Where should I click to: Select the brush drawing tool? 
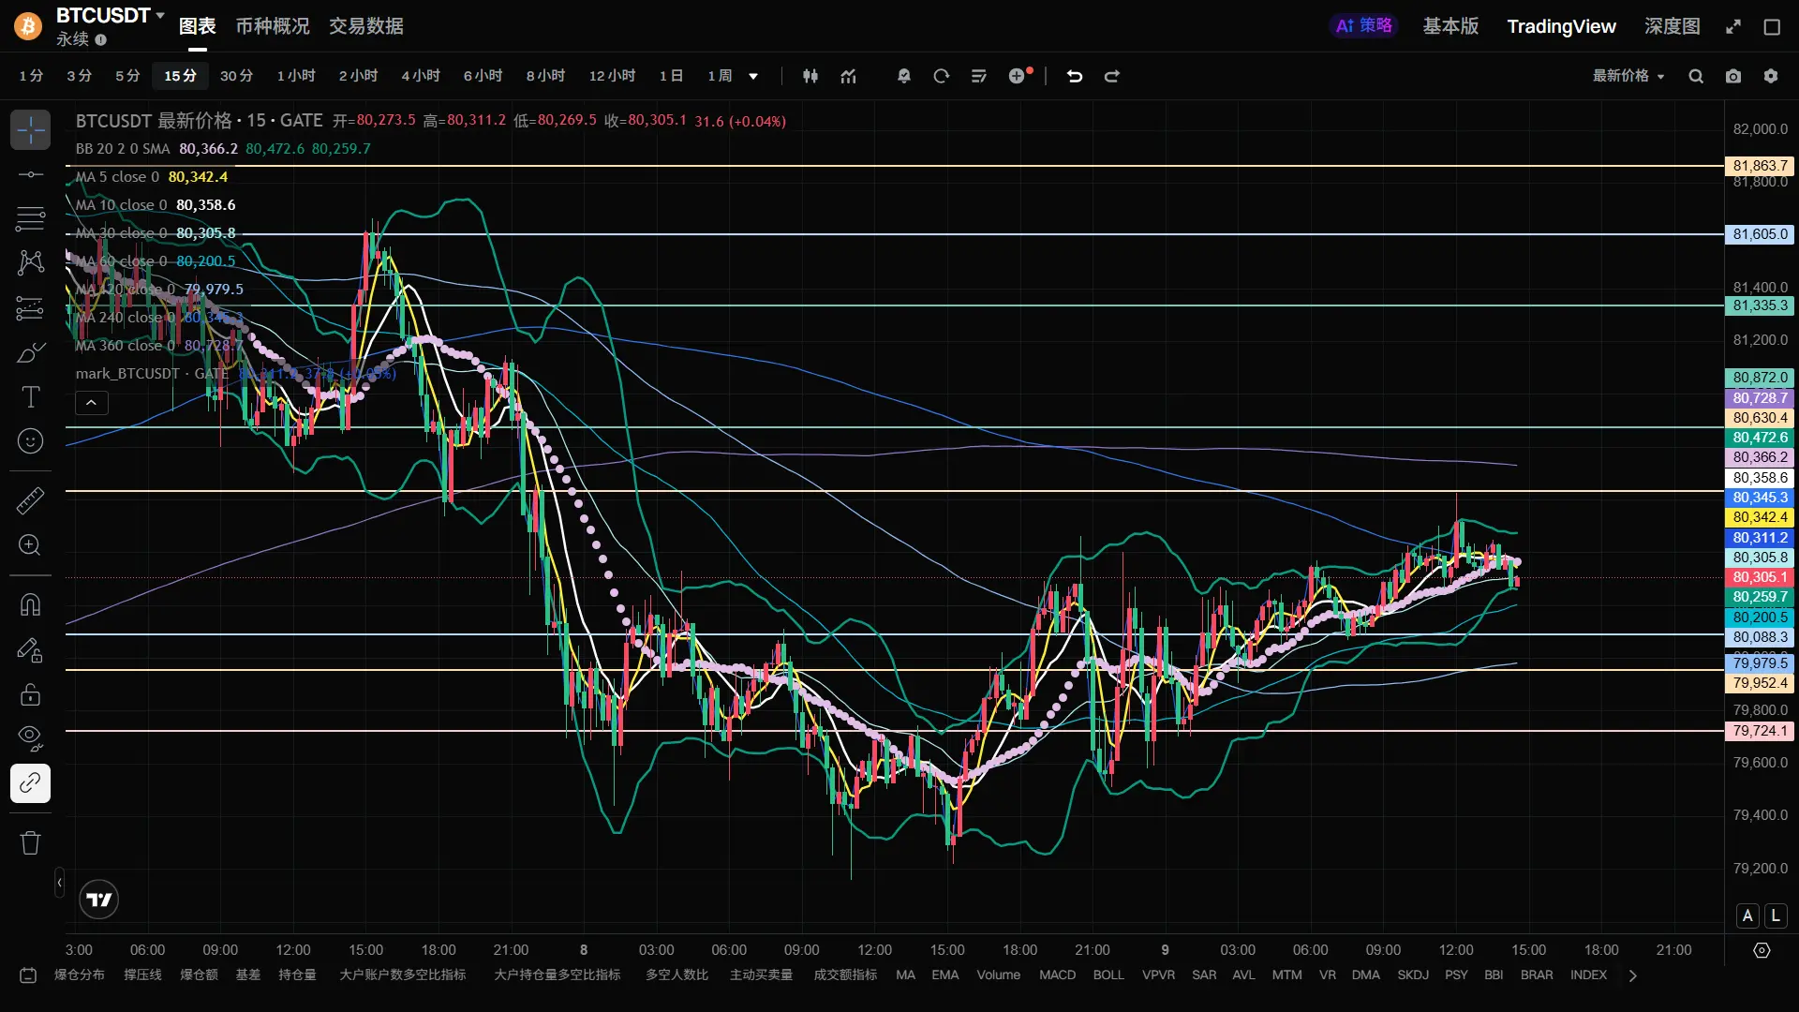coord(30,352)
